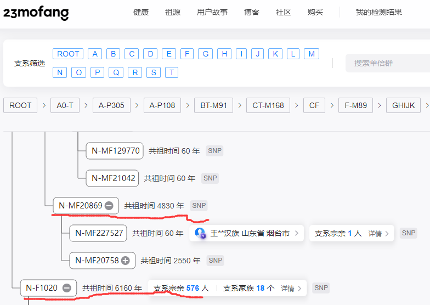
Task: Click SNP tag in N-MF227527 row
Action: (x=409, y=233)
